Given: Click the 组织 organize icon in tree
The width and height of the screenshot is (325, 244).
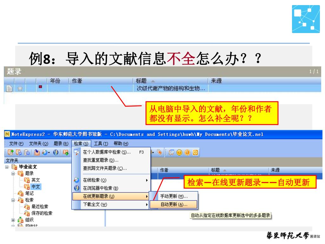Looking at the screenshot, I should point(21,220).
